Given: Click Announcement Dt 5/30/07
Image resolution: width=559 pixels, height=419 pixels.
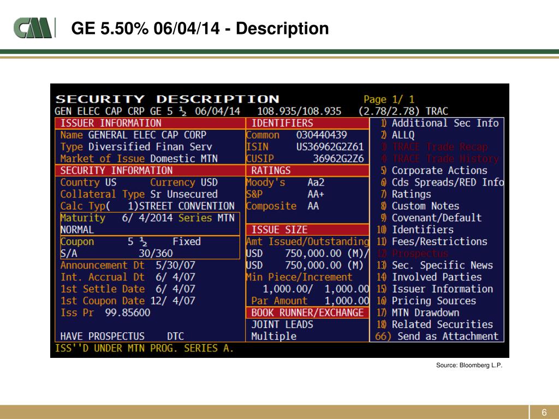Looking at the screenshot, I should pyautogui.click(x=175, y=265).
